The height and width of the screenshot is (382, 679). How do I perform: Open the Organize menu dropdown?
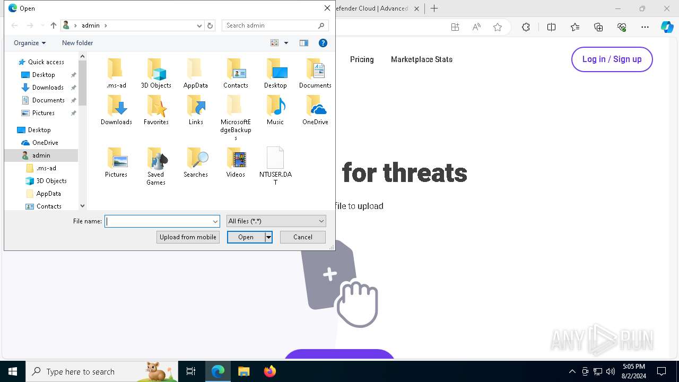pyautogui.click(x=30, y=43)
